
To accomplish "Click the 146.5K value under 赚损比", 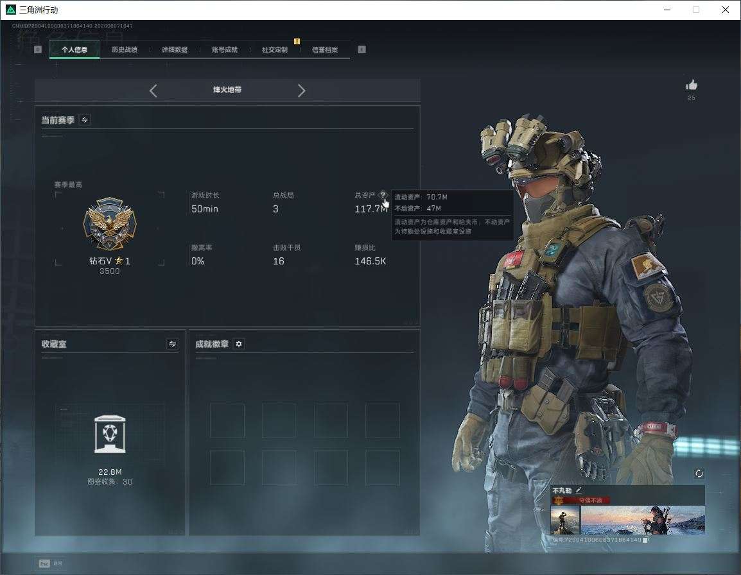I will [x=370, y=261].
